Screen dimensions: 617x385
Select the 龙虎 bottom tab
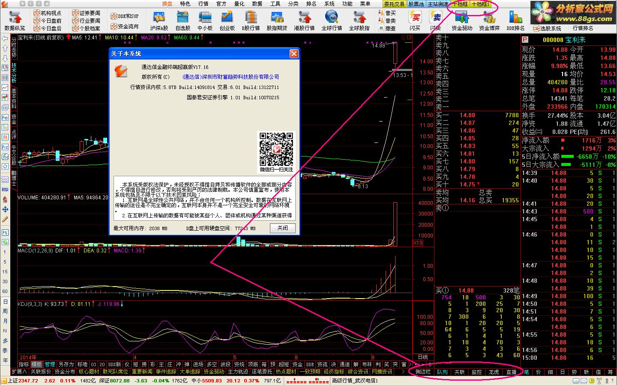pos(494,372)
